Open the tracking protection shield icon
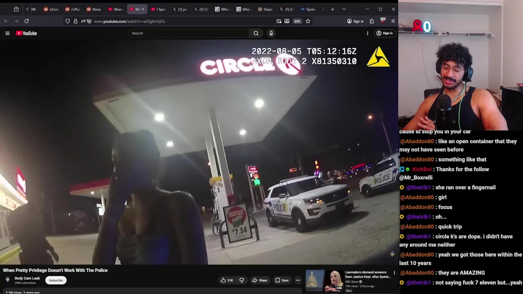This screenshot has width=523, height=294. pos(68,21)
